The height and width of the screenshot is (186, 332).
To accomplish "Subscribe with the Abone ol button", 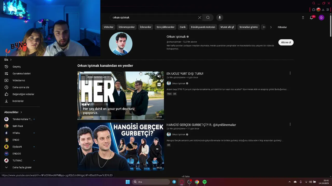I will pyautogui.click(x=286, y=42).
